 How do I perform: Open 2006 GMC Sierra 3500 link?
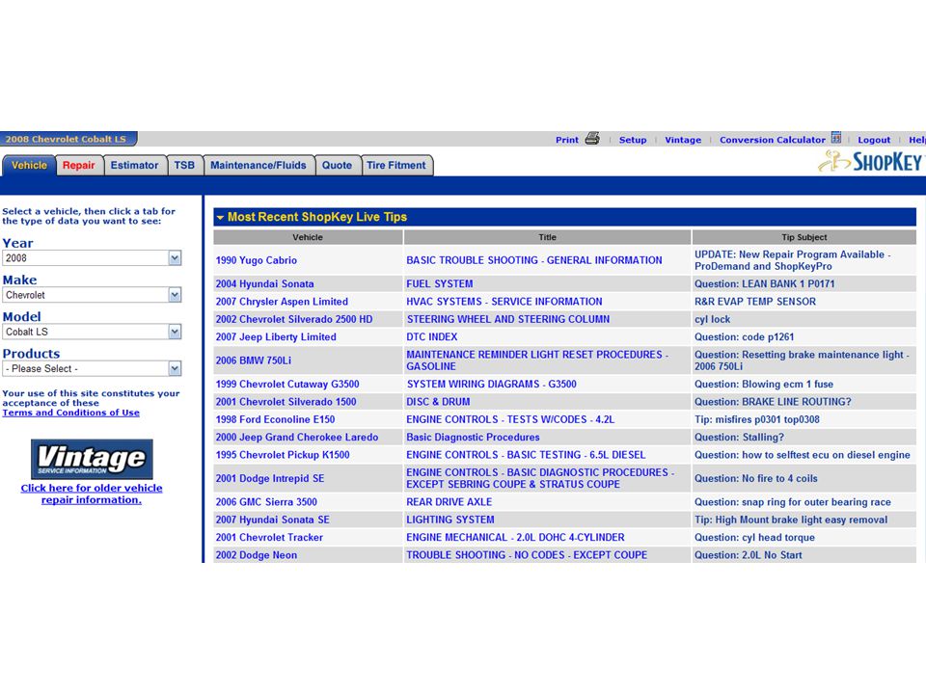click(x=266, y=502)
